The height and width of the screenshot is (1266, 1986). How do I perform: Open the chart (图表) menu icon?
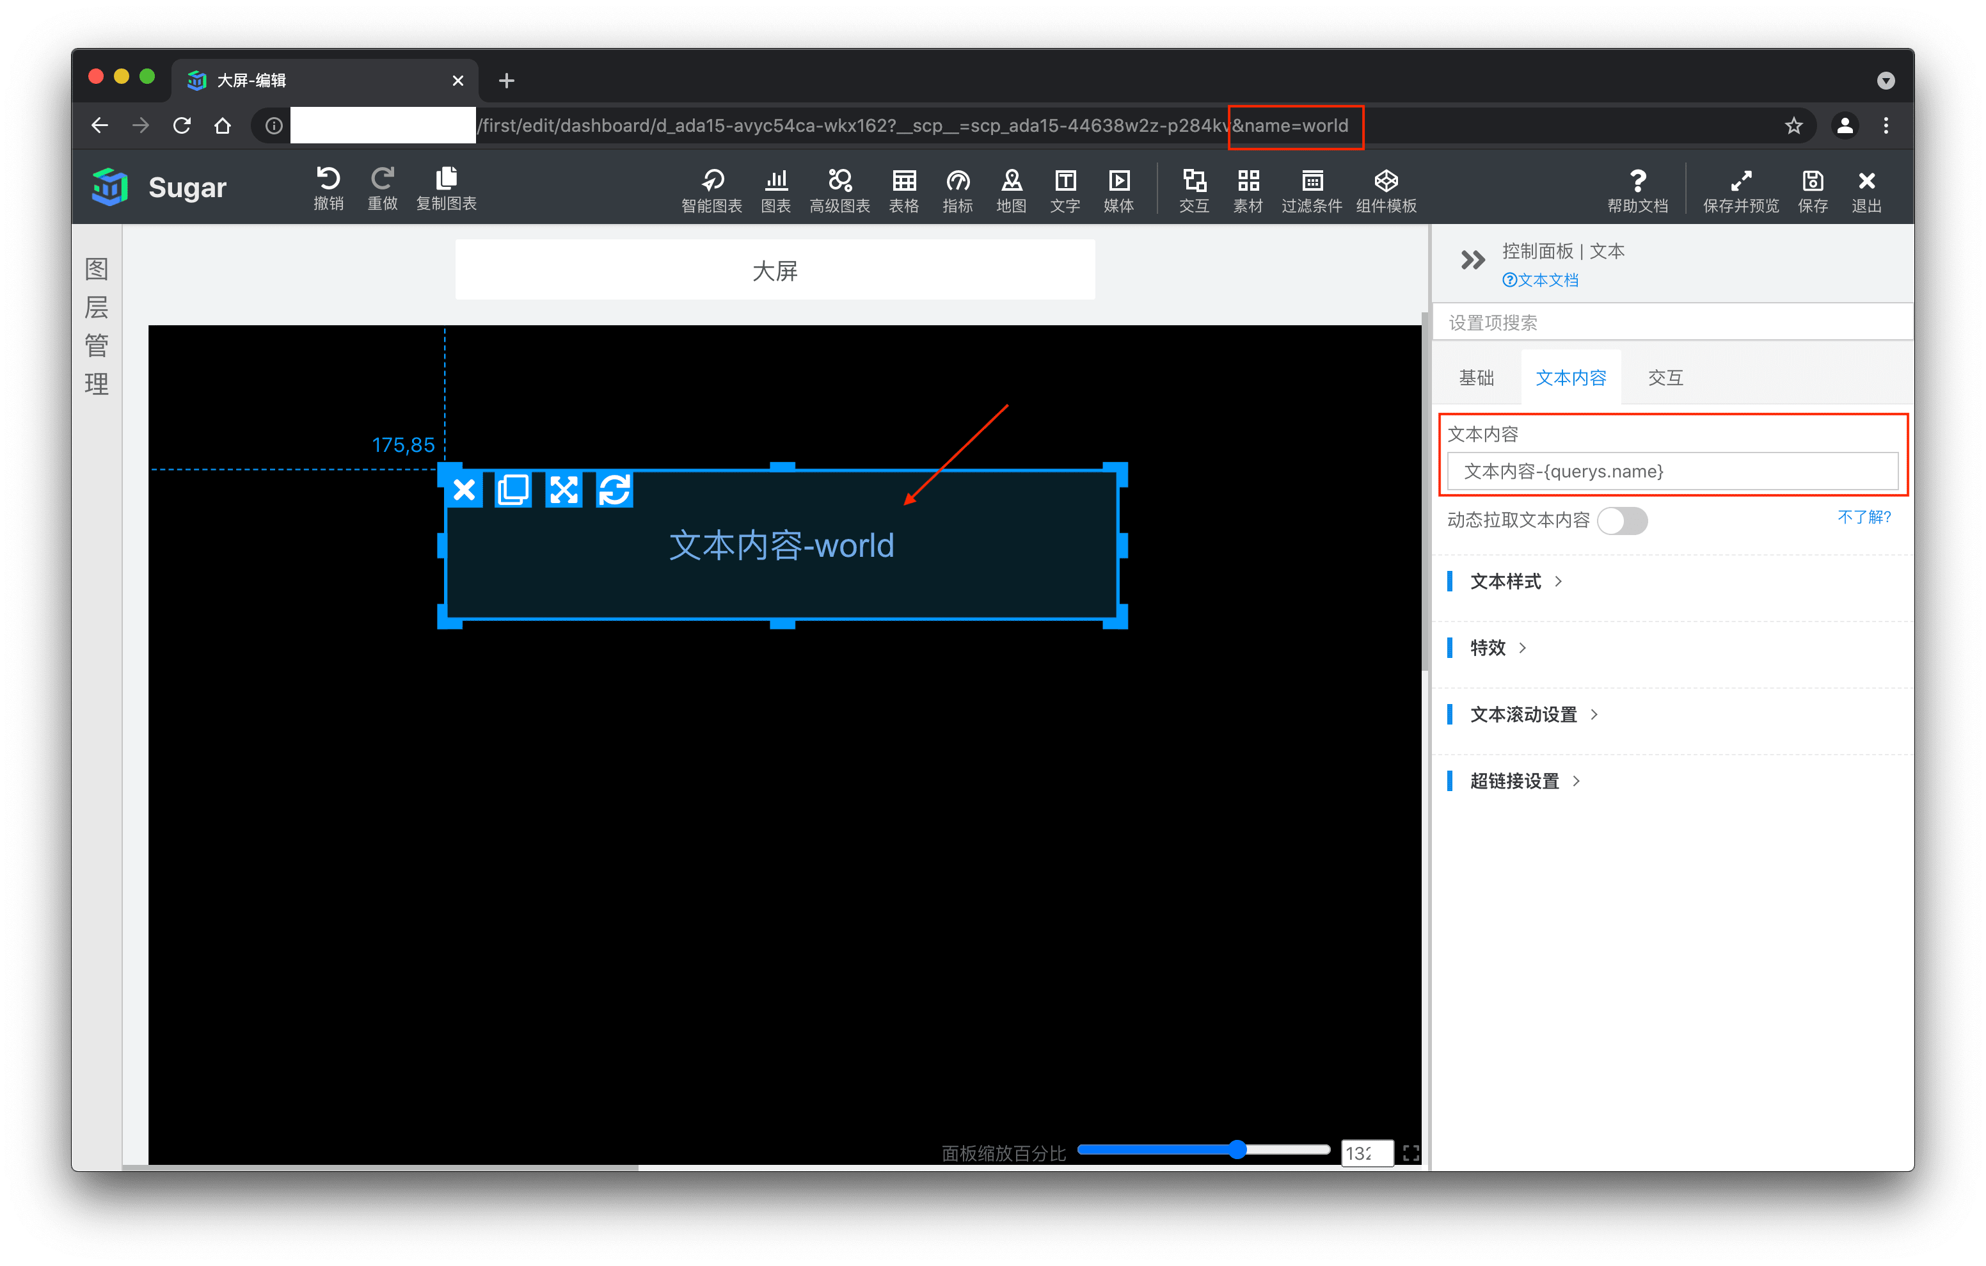pos(775,180)
